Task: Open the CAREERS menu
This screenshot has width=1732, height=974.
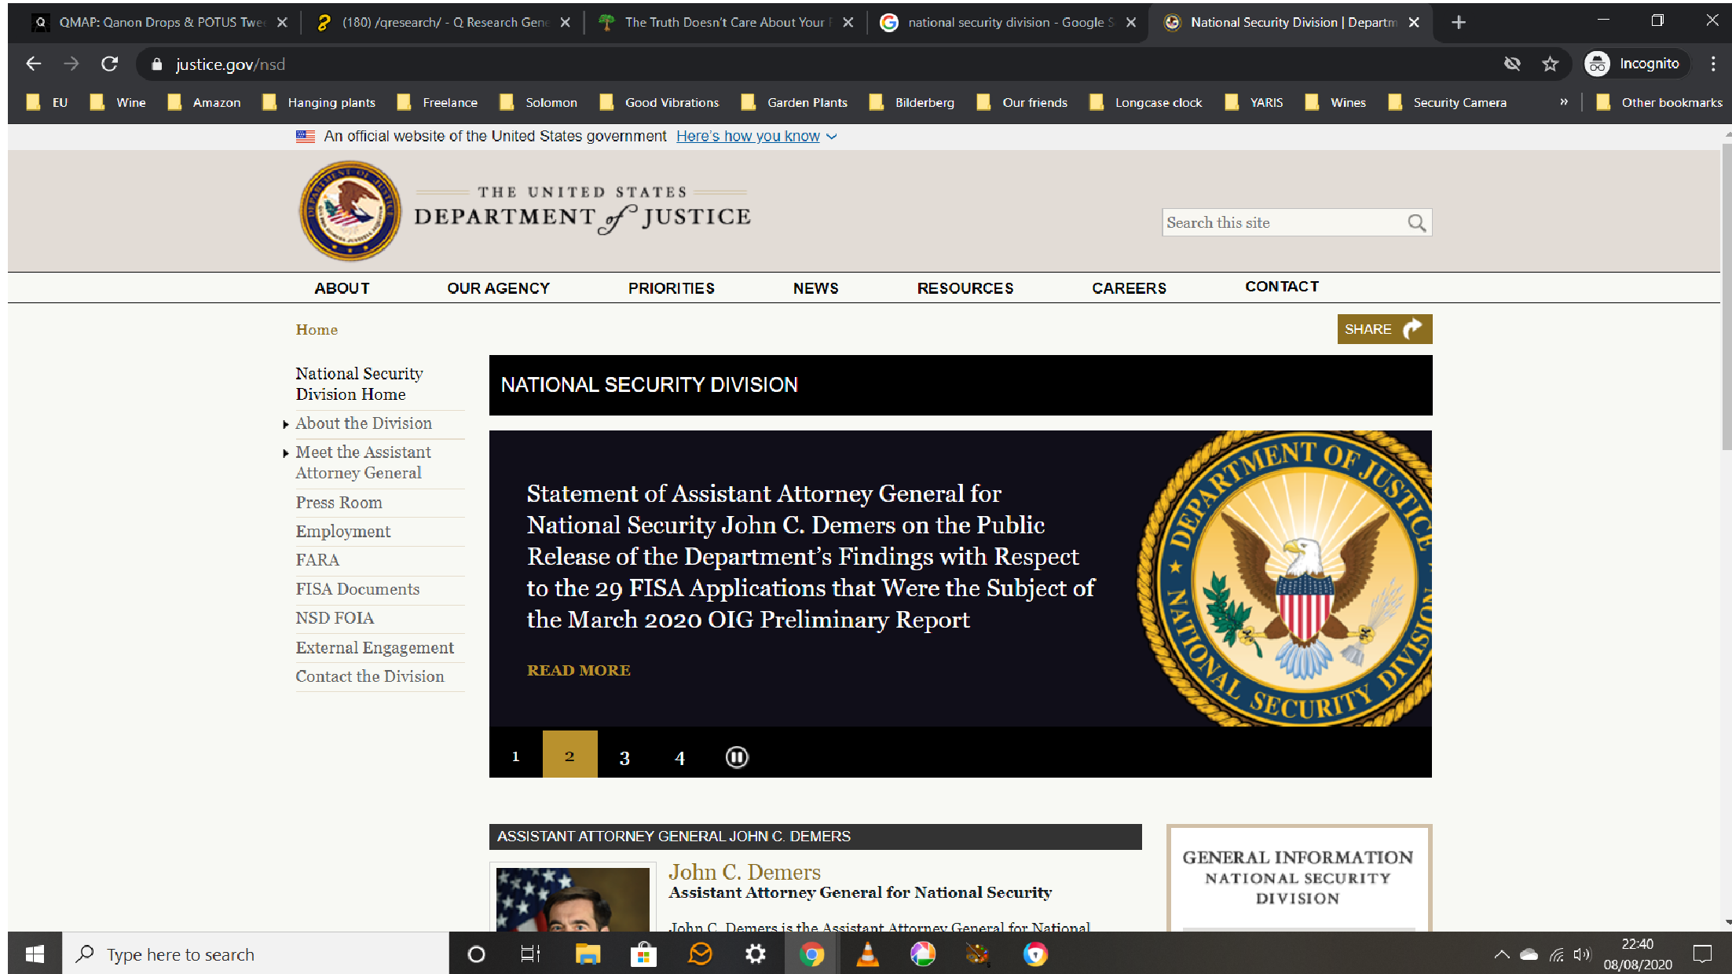Action: tap(1129, 288)
